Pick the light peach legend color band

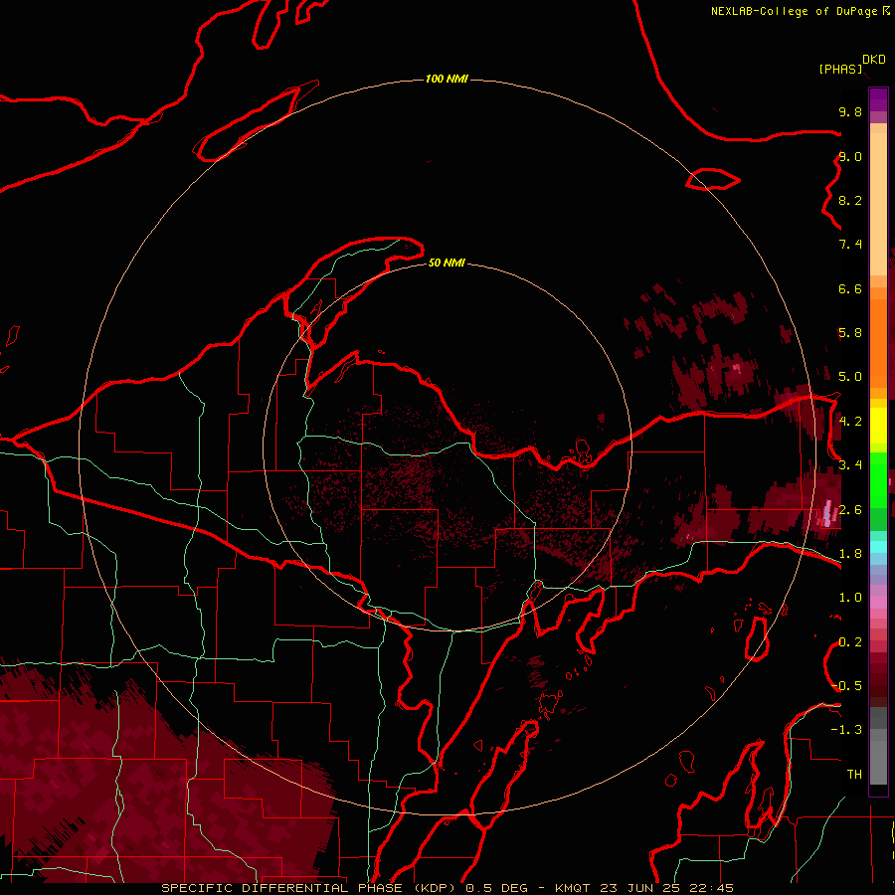coord(878,204)
